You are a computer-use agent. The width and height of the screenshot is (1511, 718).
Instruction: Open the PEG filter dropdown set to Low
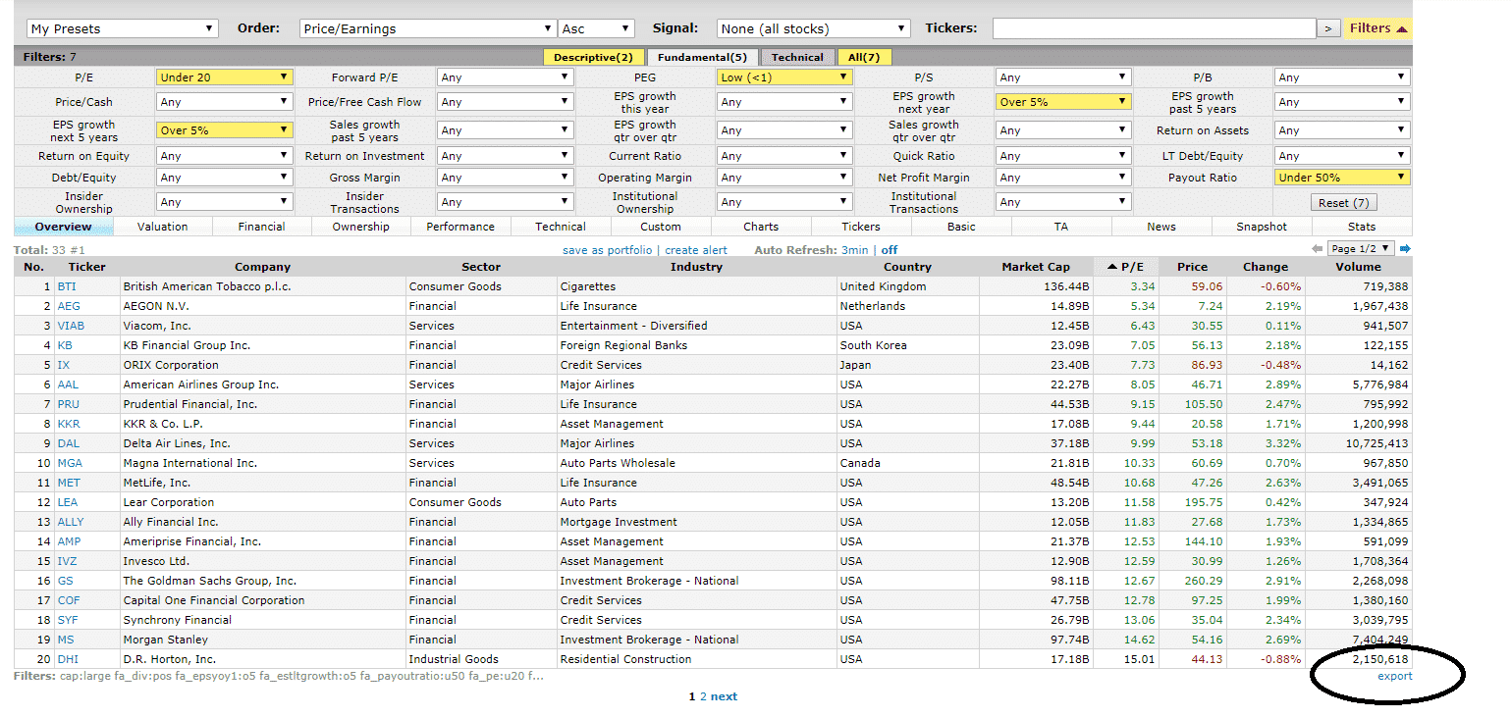point(783,77)
